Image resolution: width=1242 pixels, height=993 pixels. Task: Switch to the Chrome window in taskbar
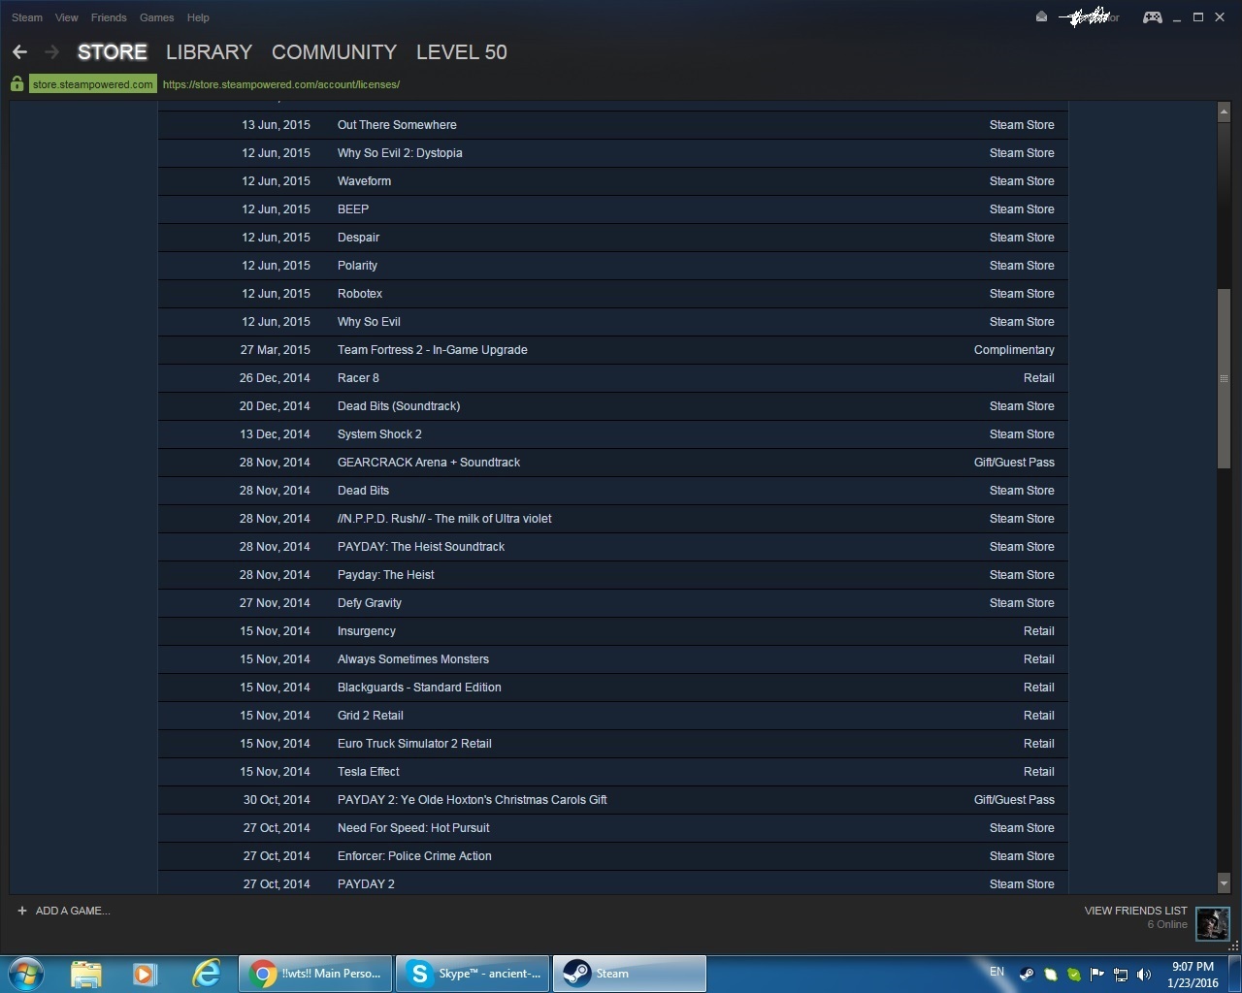(315, 974)
